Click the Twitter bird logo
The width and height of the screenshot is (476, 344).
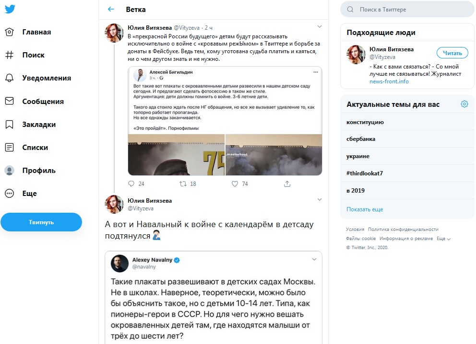[x=11, y=10]
